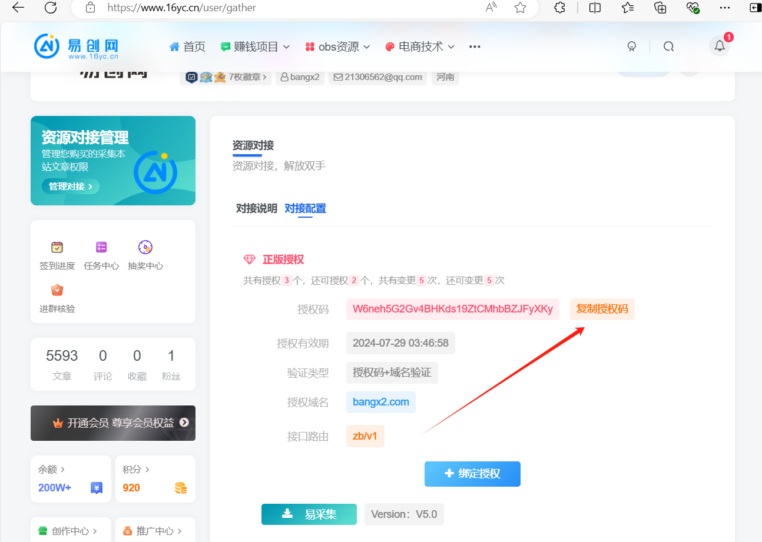Expand the obs资源 menu

pos(337,46)
